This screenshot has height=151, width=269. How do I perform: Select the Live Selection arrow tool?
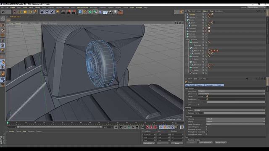tap(15, 12)
